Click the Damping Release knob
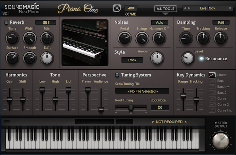236x155 pixels. tap(221, 38)
